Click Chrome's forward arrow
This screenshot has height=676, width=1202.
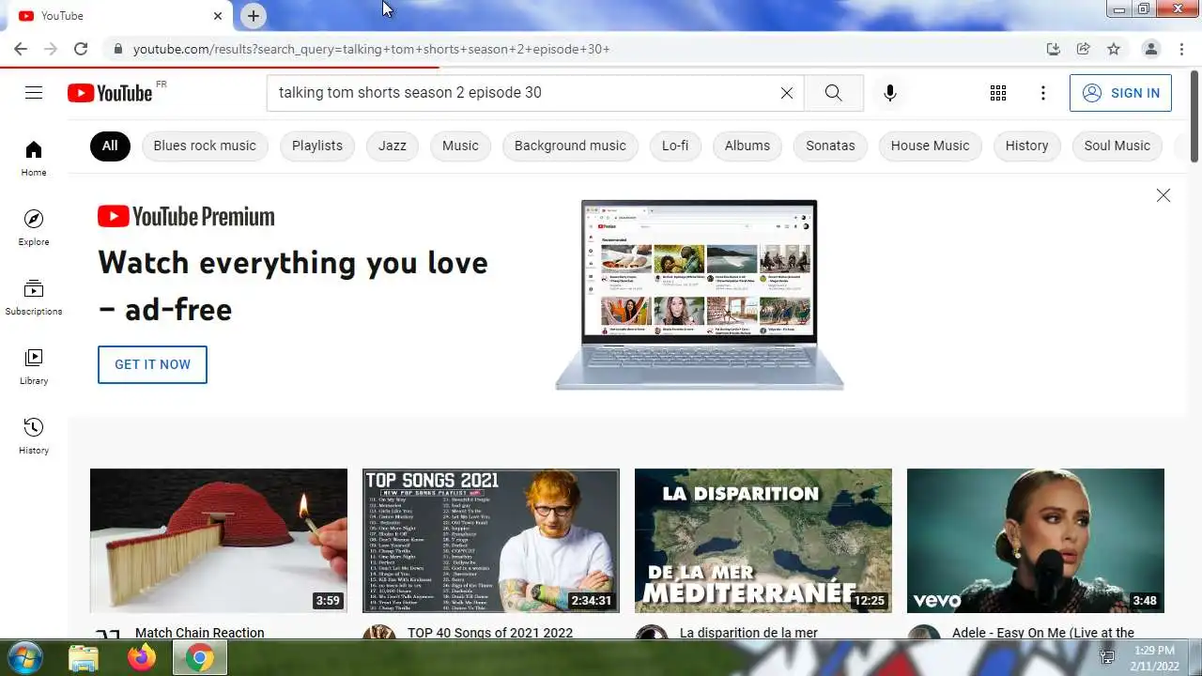pos(51,49)
